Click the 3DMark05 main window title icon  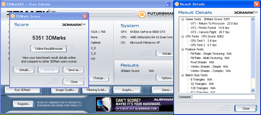coord(3,4)
